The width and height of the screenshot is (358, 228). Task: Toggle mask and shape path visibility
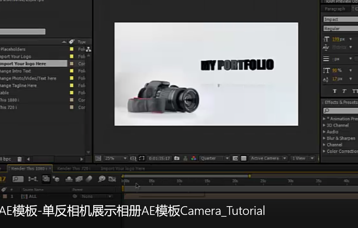[x=142, y=158]
